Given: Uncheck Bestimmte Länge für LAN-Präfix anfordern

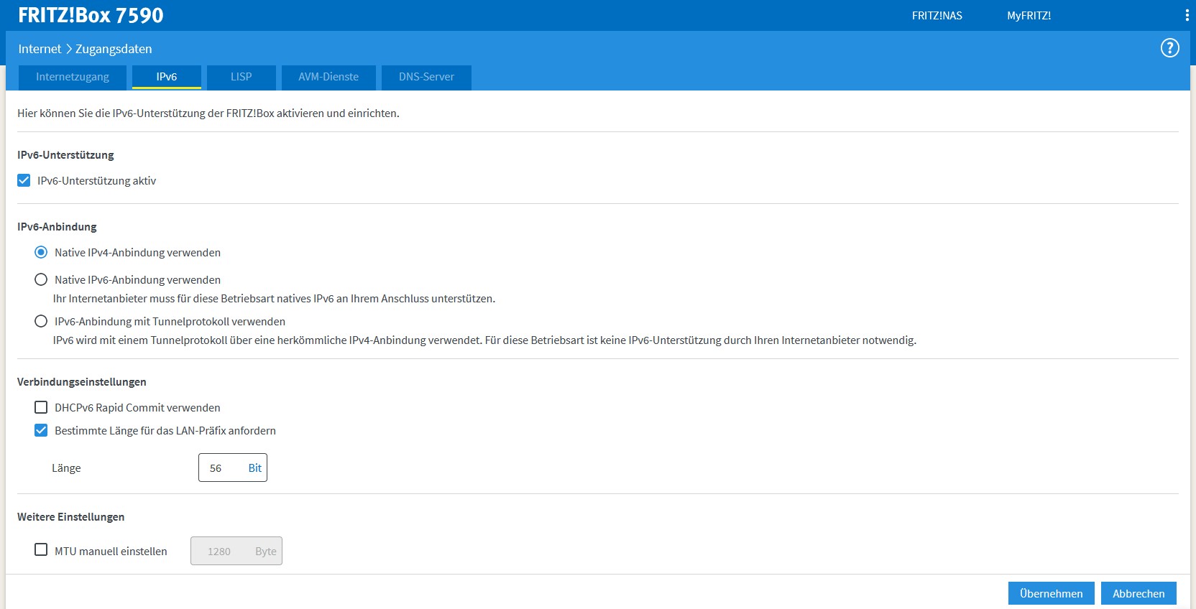Looking at the screenshot, I should [41, 430].
